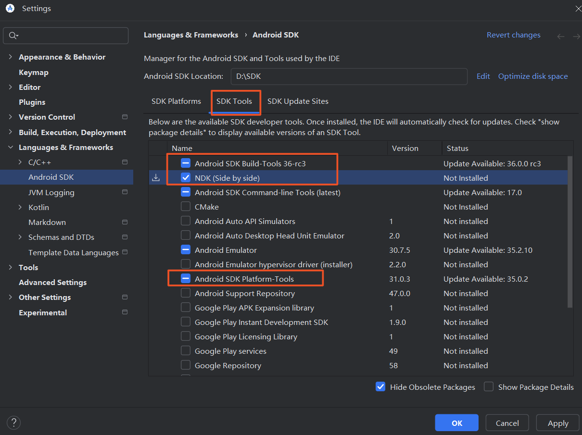Check Android Auto API Simulators checkbox
582x435 pixels.
click(x=186, y=221)
